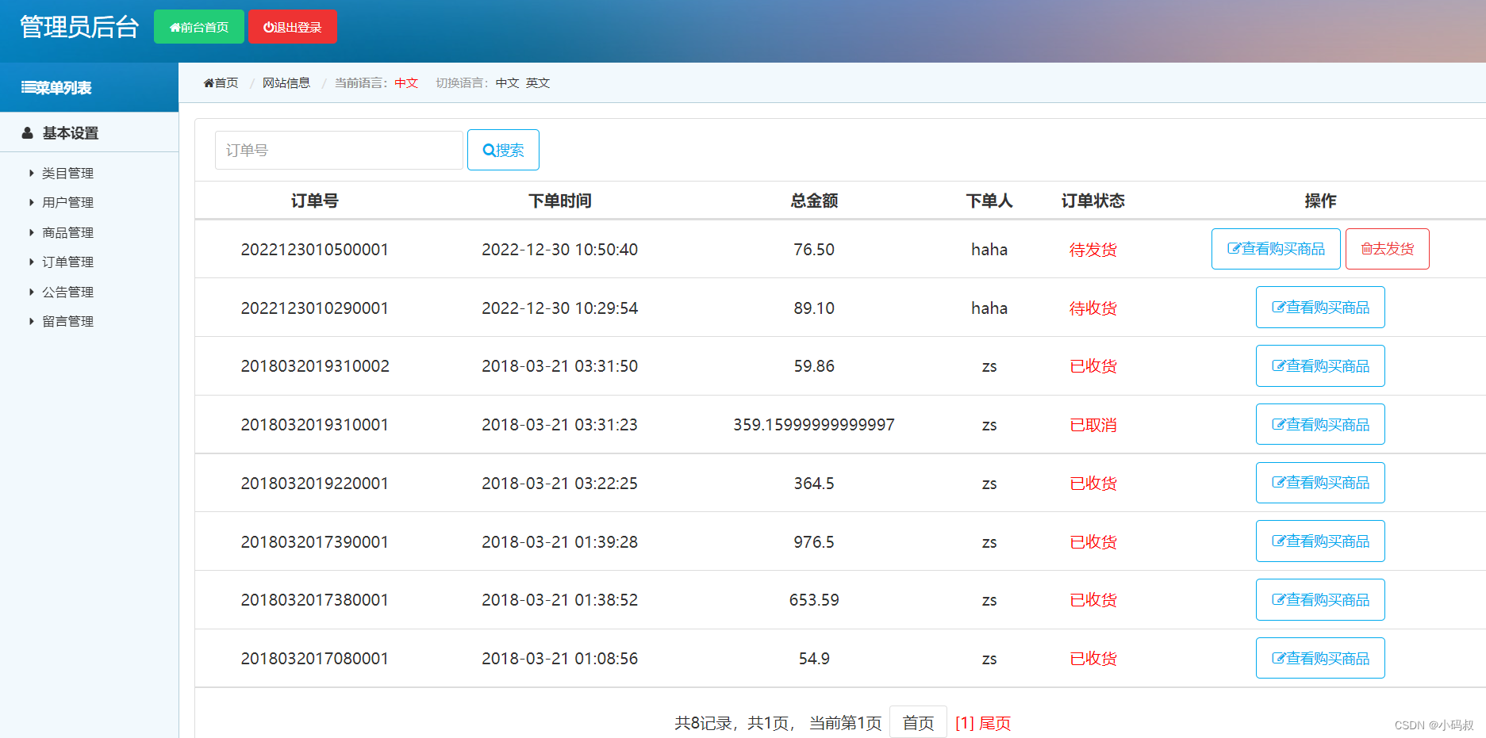The image size is (1486, 738).
Task: Click page [1] pagination link
Action: click(x=965, y=723)
